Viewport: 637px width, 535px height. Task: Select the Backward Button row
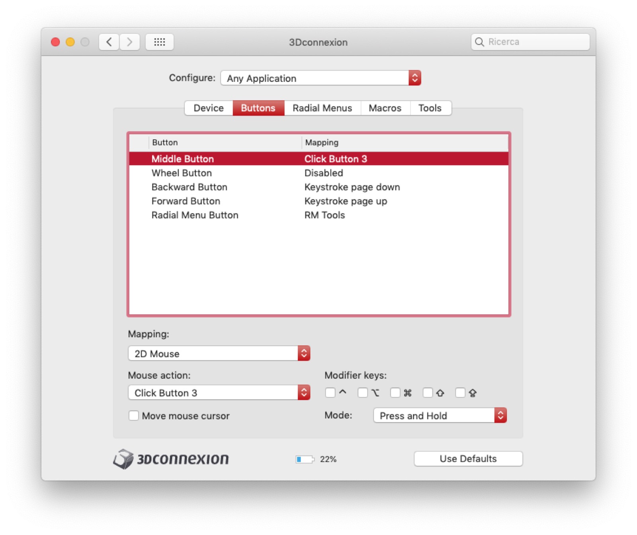(318, 187)
